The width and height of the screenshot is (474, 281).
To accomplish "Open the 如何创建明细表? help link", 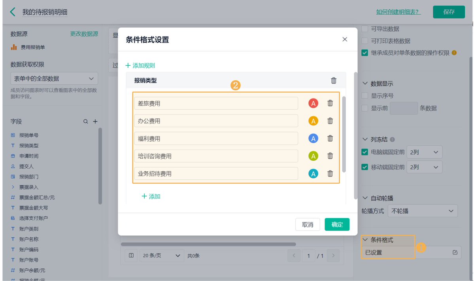I will tap(398, 12).
